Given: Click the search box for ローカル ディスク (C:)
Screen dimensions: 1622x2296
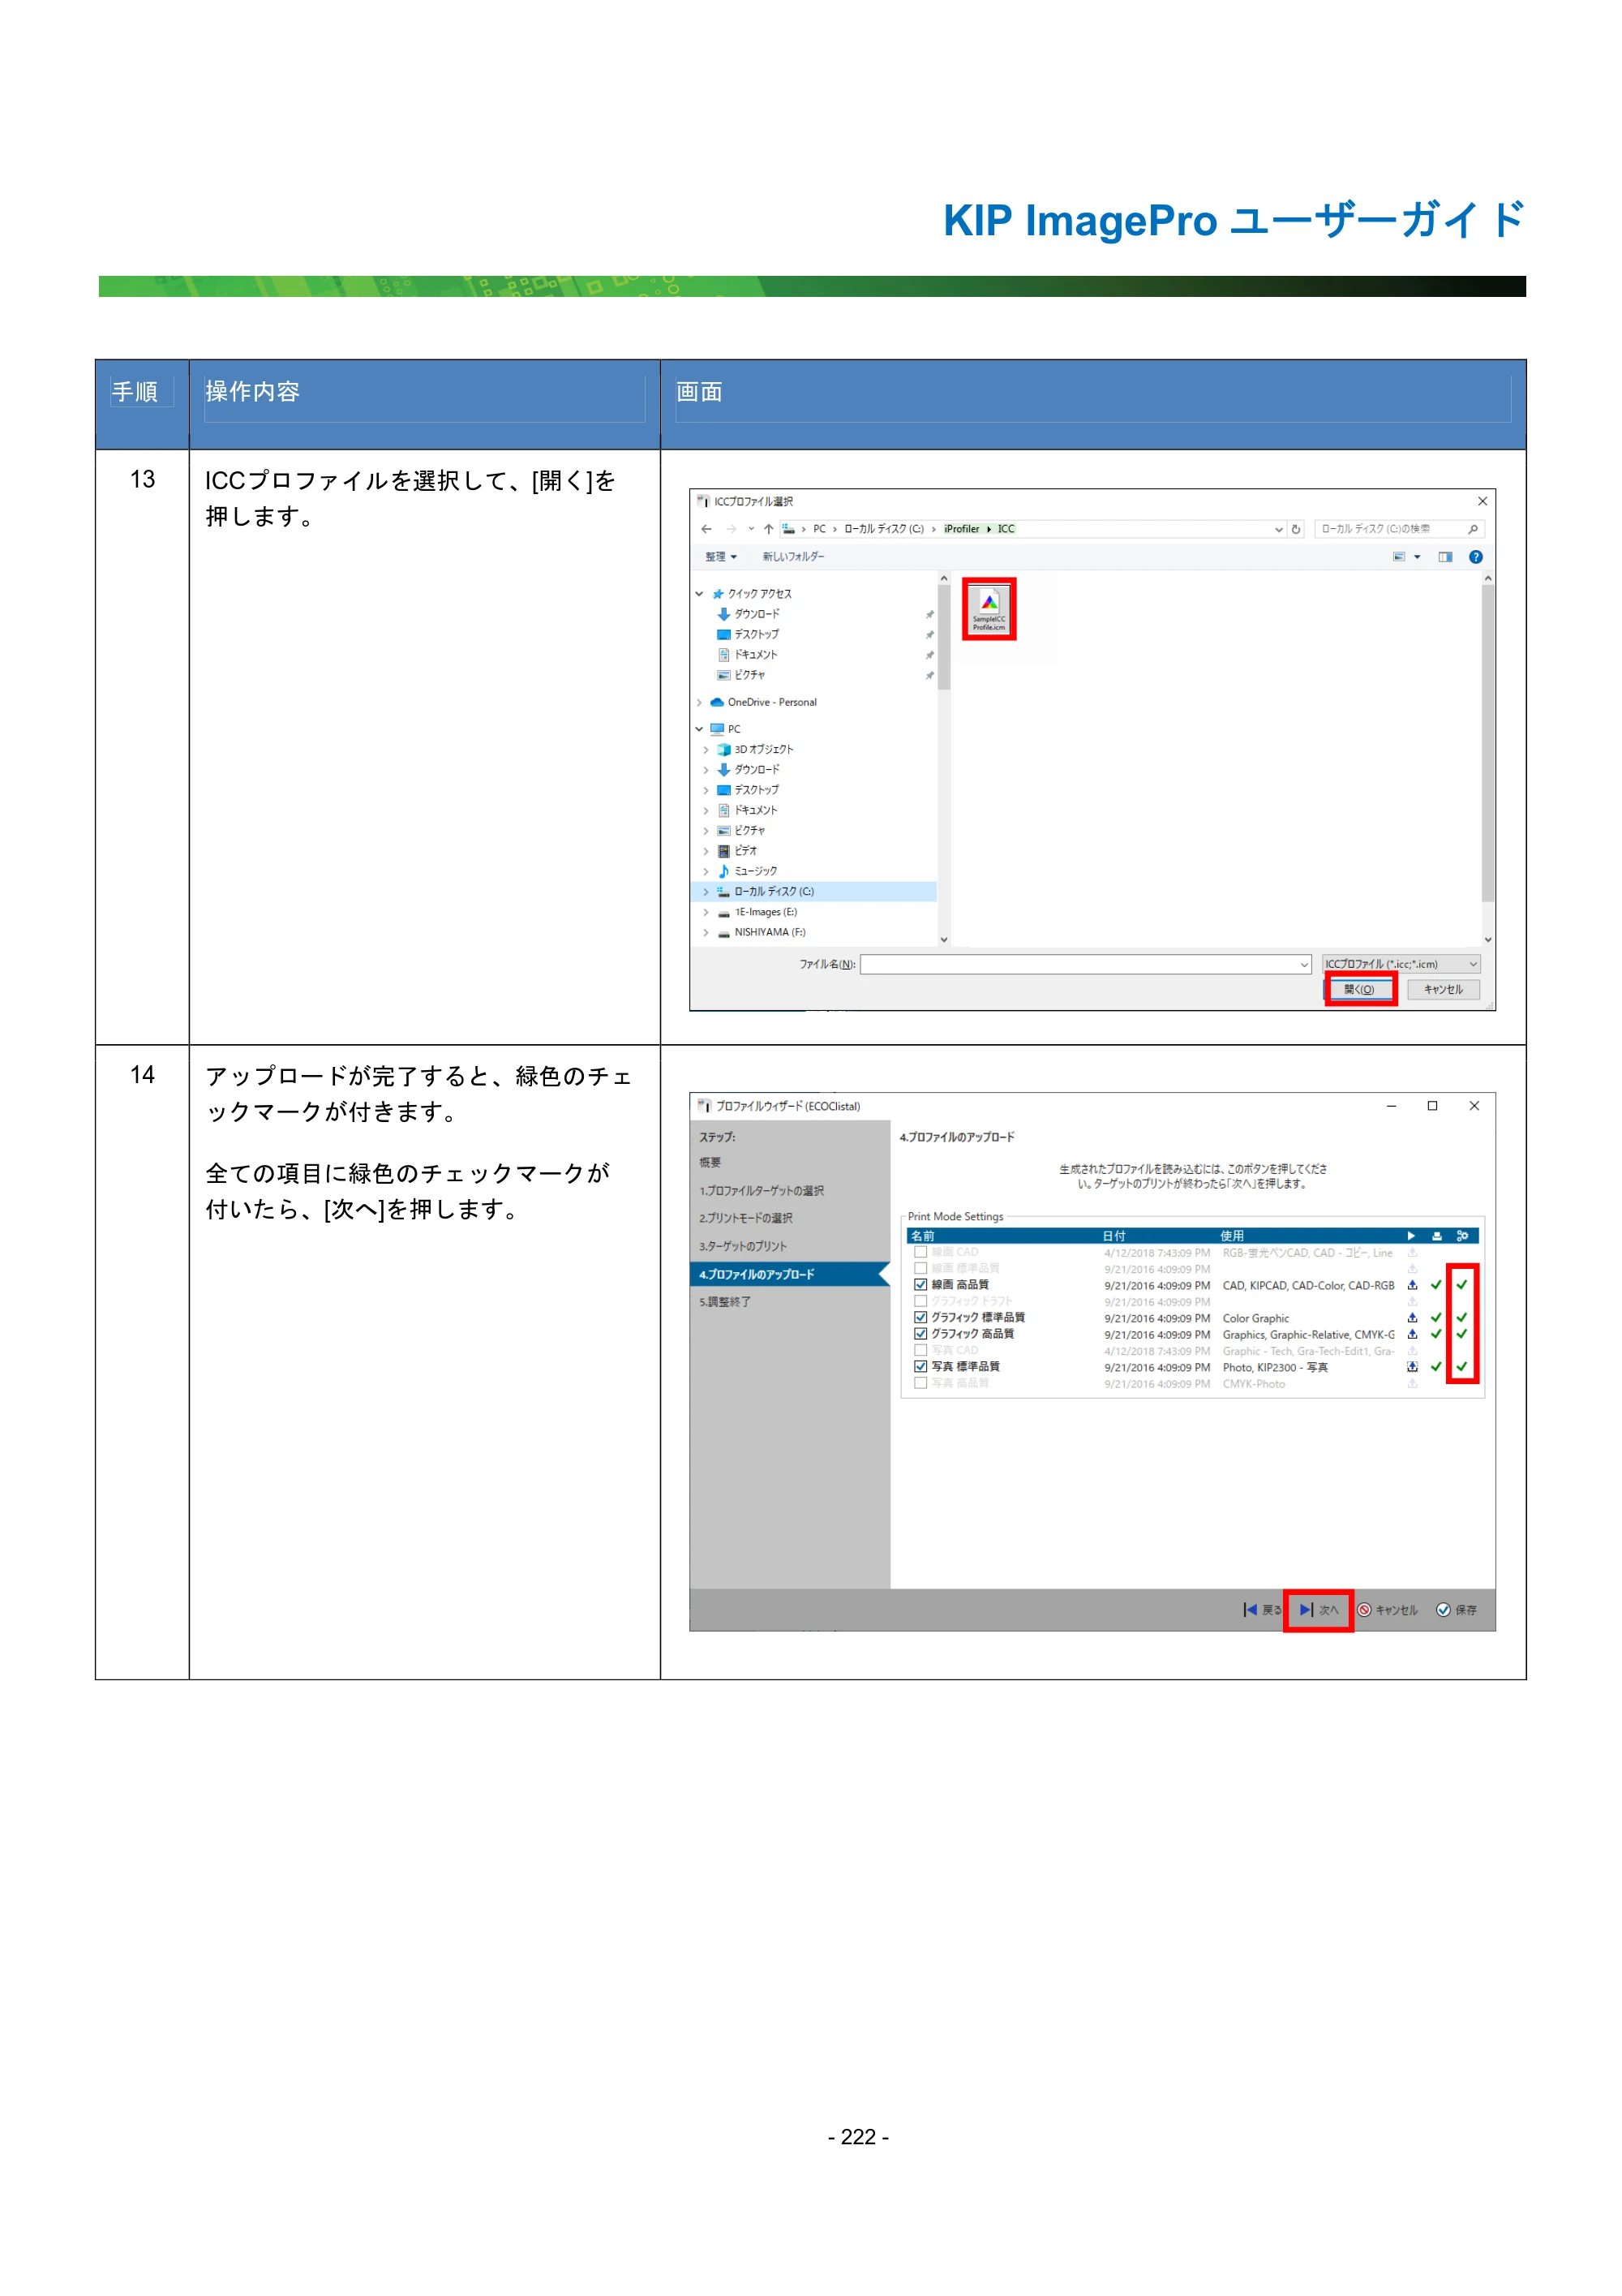Looking at the screenshot, I should (1398, 529).
